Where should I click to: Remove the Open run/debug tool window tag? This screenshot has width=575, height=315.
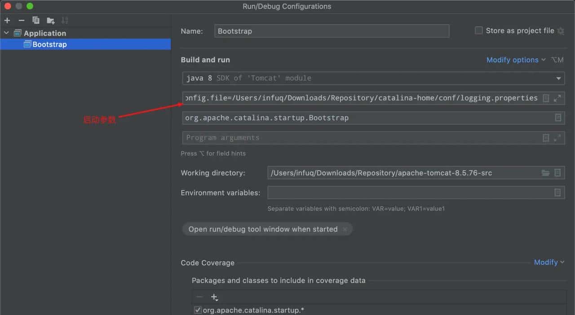[345, 229]
